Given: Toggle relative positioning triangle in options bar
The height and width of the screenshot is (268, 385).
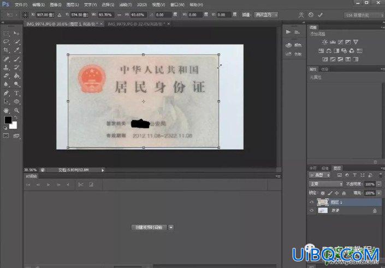Looking at the screenshot, I should click(x=60, y=15).
